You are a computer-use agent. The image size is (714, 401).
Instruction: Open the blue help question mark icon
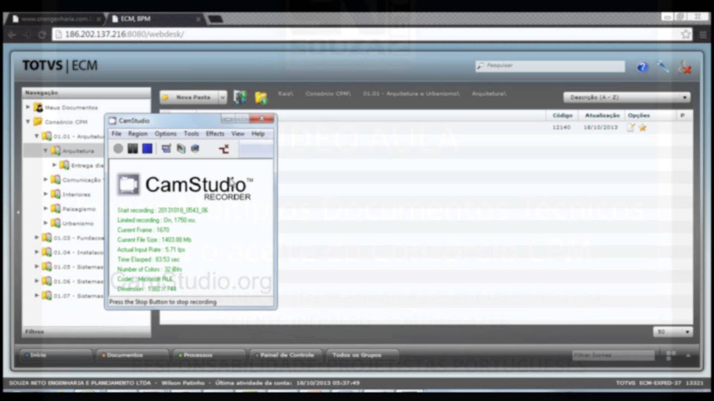point(643,67)
